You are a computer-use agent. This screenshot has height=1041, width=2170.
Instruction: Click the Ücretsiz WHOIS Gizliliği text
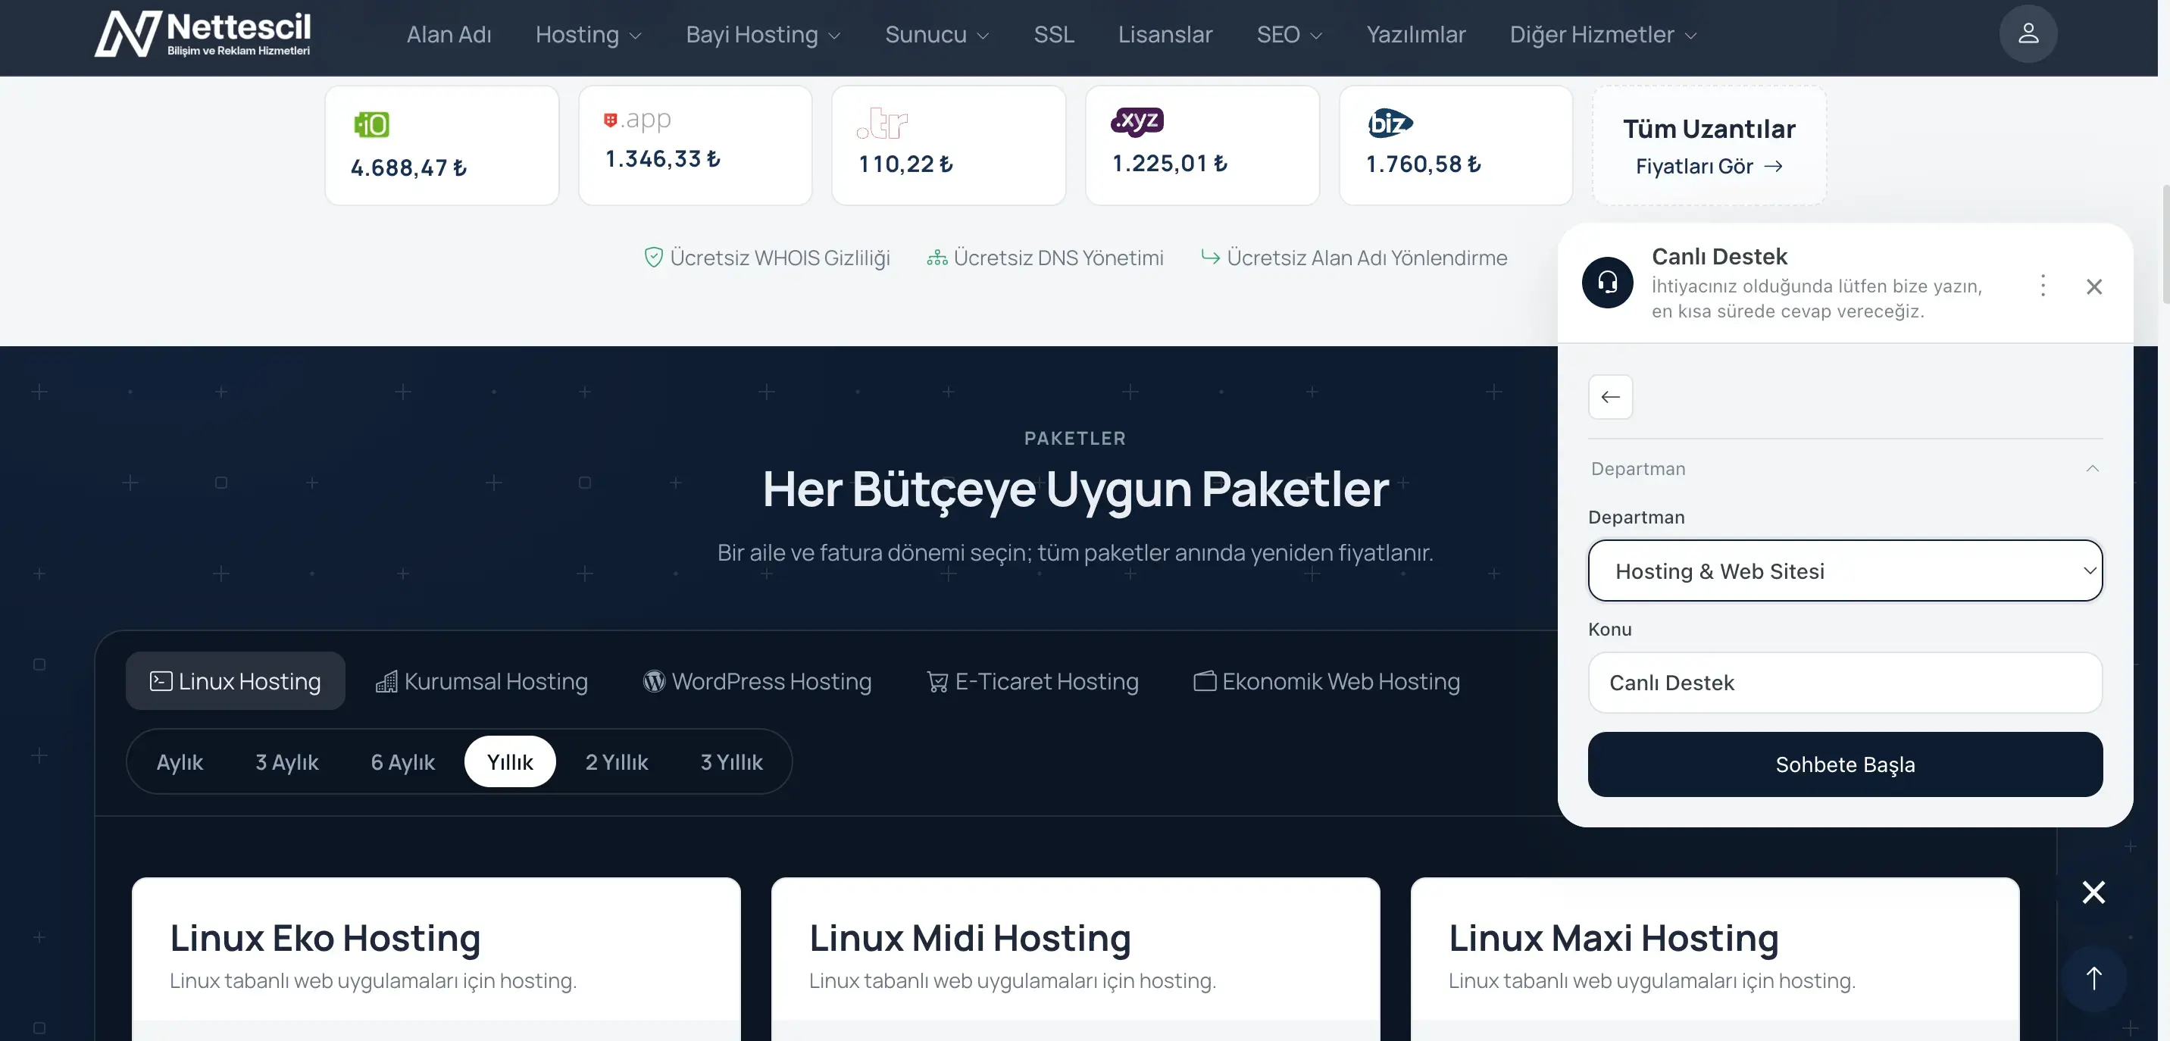(779, 258)
